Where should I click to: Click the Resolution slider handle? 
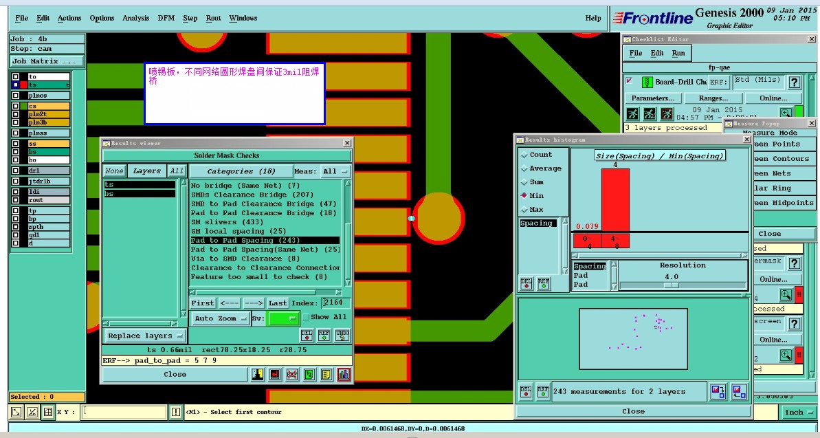coord(672,285)
